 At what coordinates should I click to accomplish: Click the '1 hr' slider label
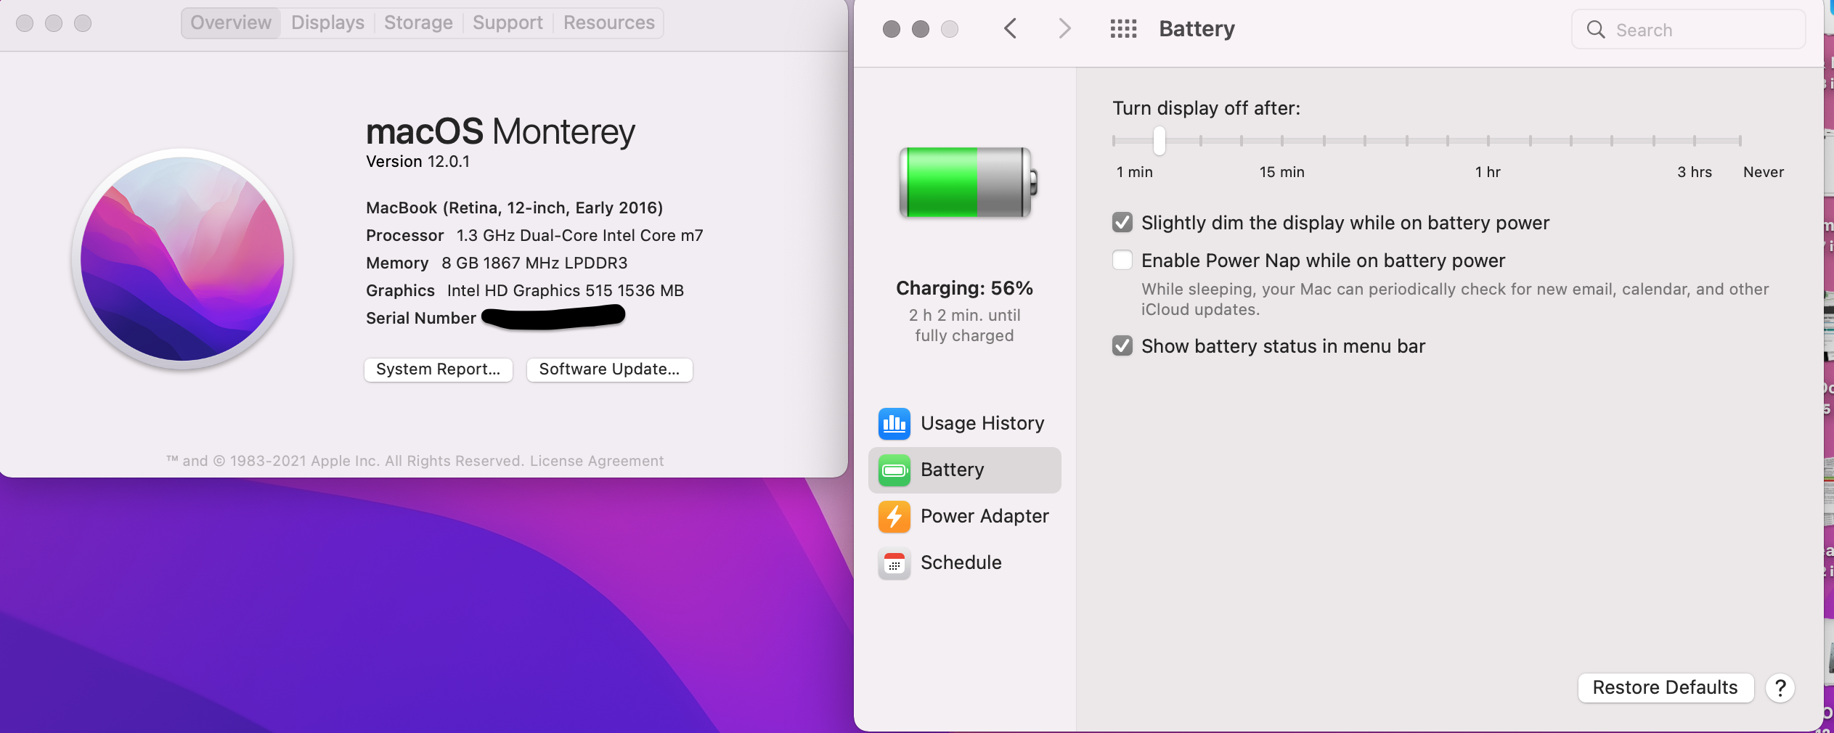[x=1488, y=172]
